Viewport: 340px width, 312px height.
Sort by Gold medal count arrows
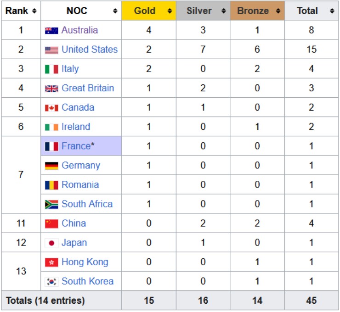170,11
